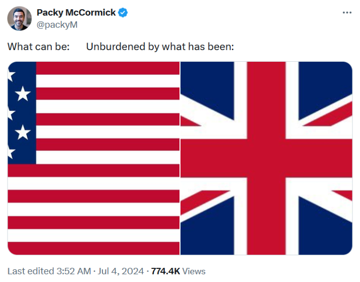Click the blue verified checkmark badge
Screen dimensions: 360x282
pyautogui.click(x=123, y=13)
